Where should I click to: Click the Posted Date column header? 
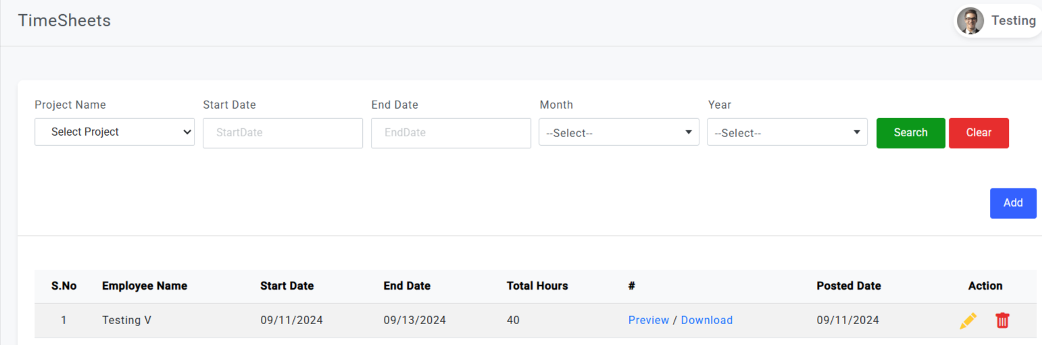coord(848,286)
